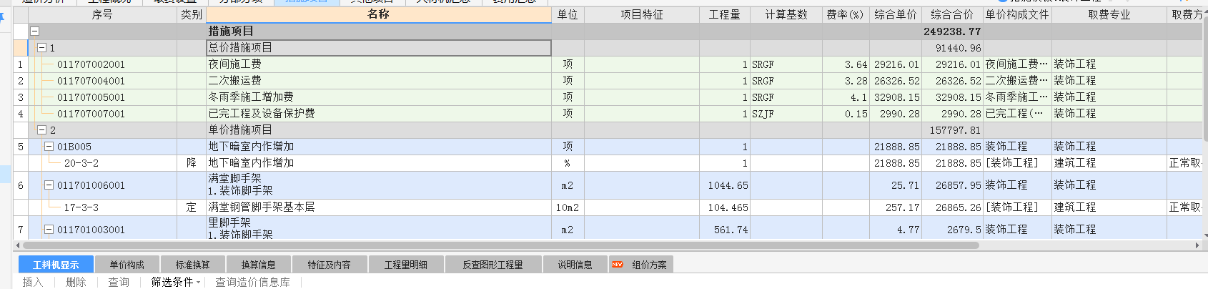
Task: Click the 取费专业 column header
Action: click(1109, 14)
